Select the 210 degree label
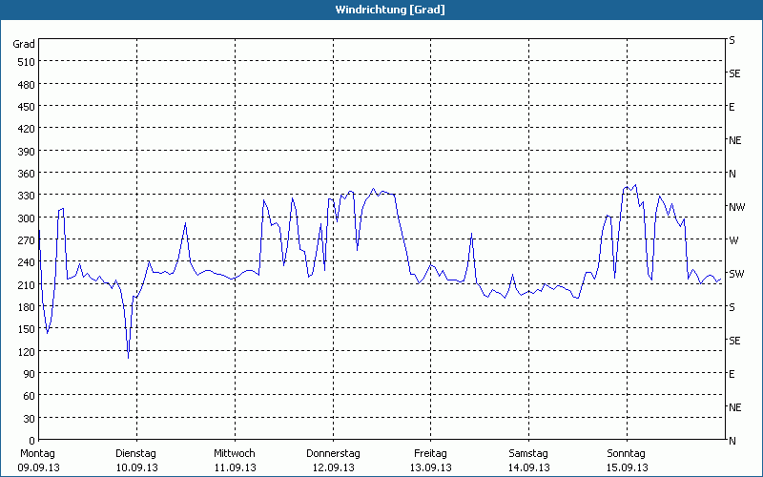This screenshot has width=763, height=477. click(27, 284)
